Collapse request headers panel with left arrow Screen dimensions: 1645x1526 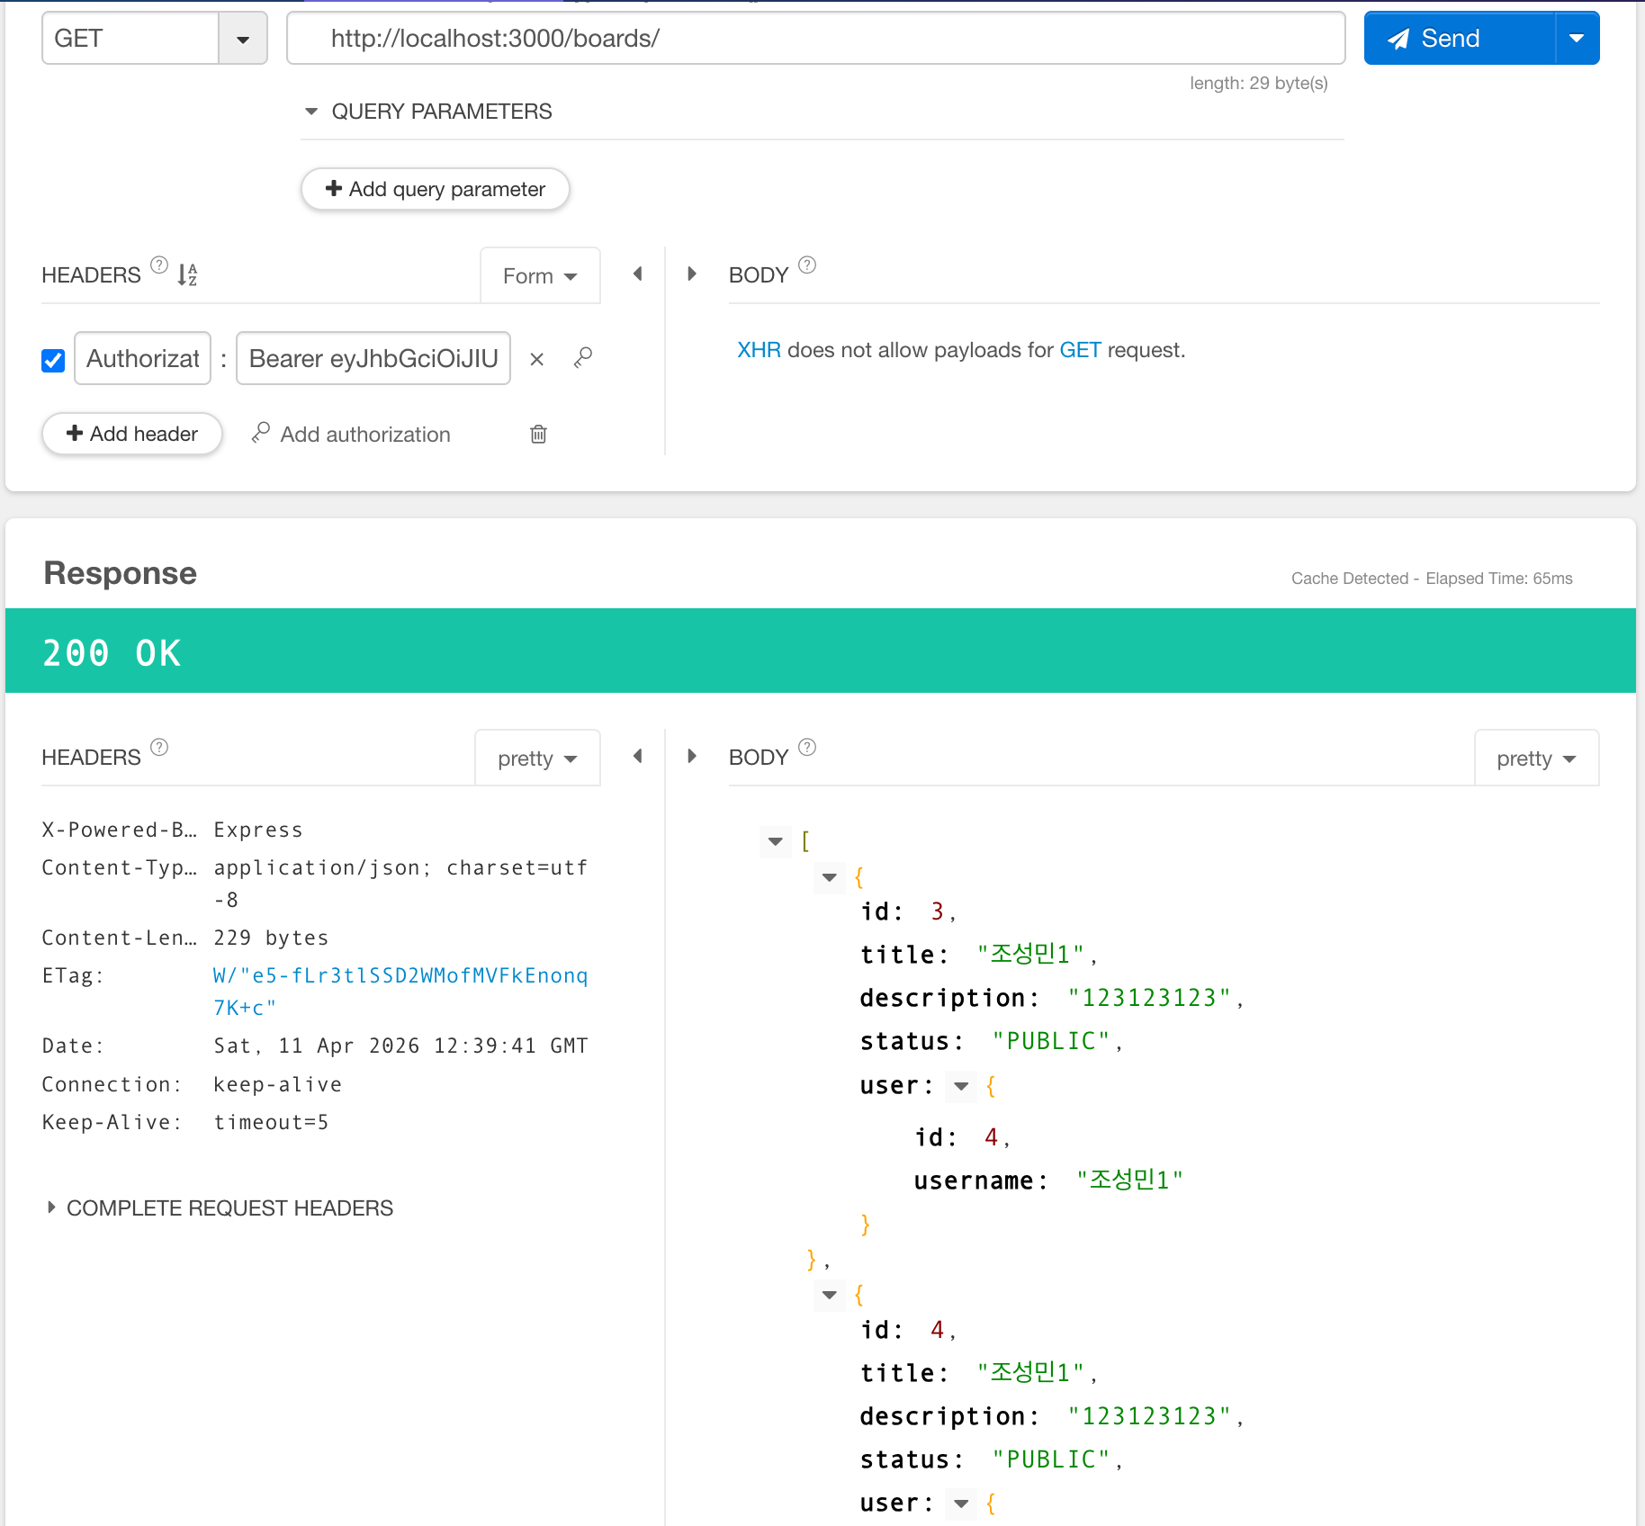638,274
